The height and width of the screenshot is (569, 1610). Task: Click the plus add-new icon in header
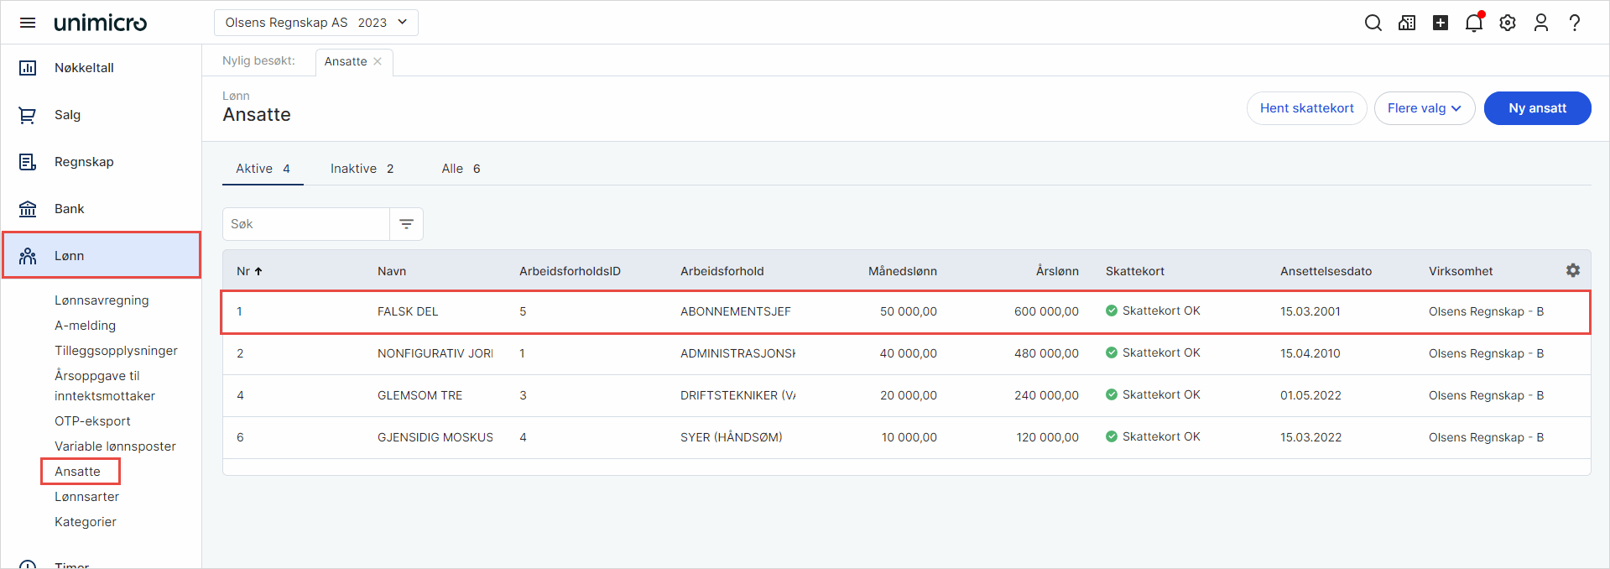click(x=1440, y=23)
